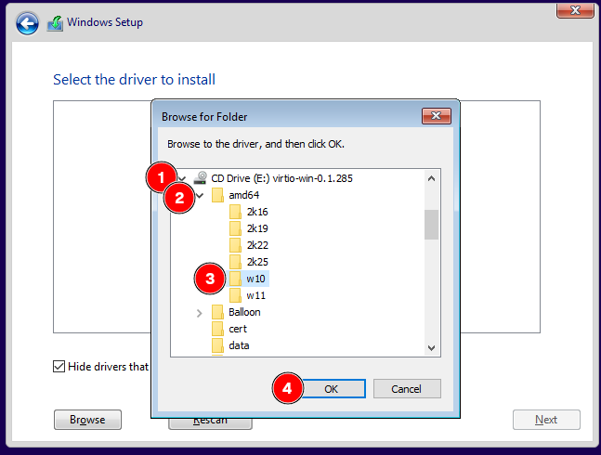Click Browse in Windows Setup window
Viewport: 601px width, 455px height.
[x=87, y=420]
